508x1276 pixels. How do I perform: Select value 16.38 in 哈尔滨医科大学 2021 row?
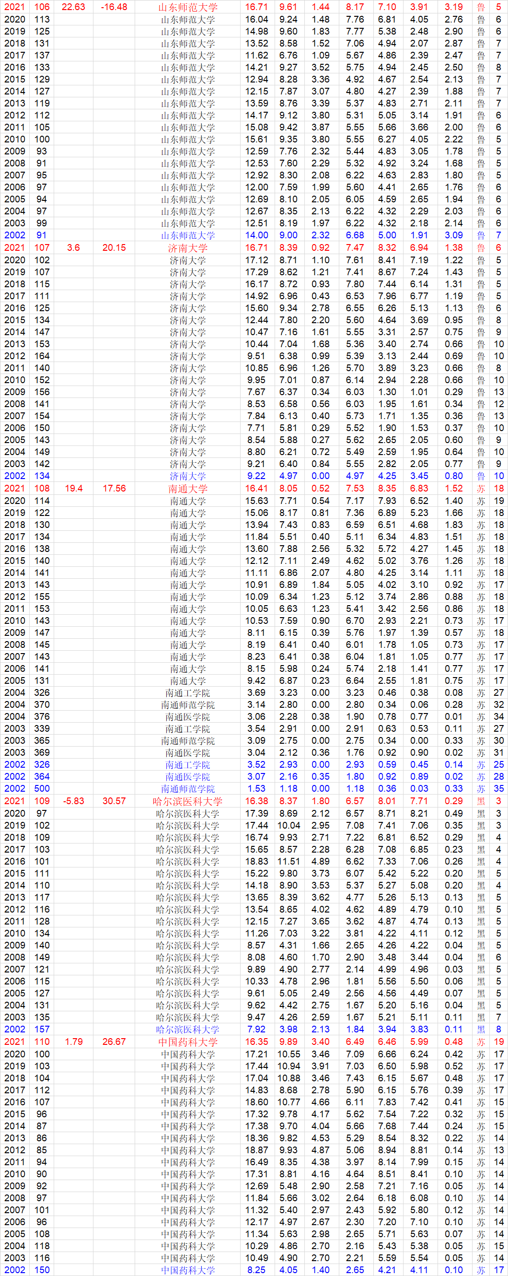click(x=256, y=801)
